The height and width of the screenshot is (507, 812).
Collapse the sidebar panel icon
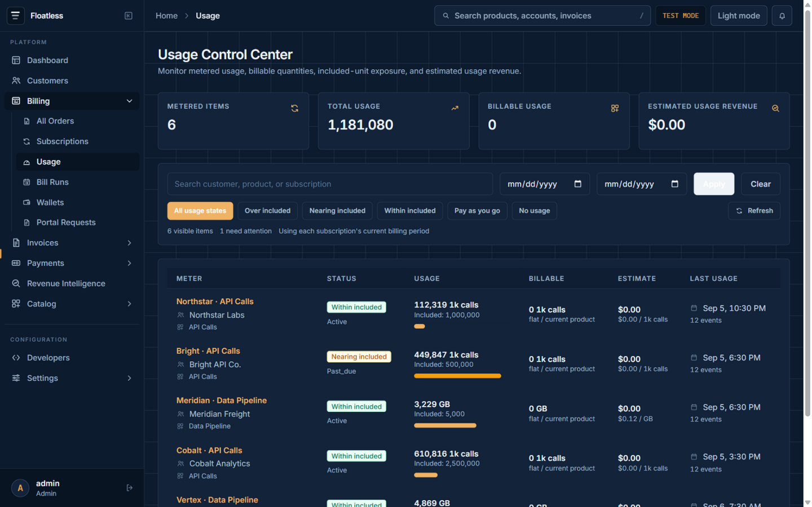(x=129, y=16)
